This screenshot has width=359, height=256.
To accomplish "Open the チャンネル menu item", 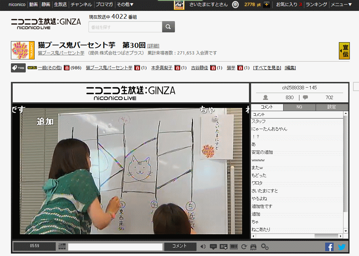I will point(81,5).
